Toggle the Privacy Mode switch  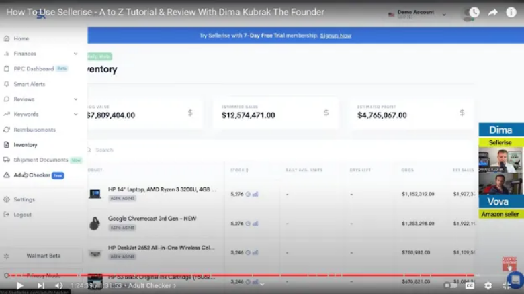(x=6, y=275)
